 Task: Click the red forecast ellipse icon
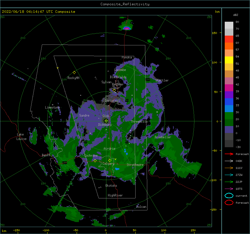(229, 203)
